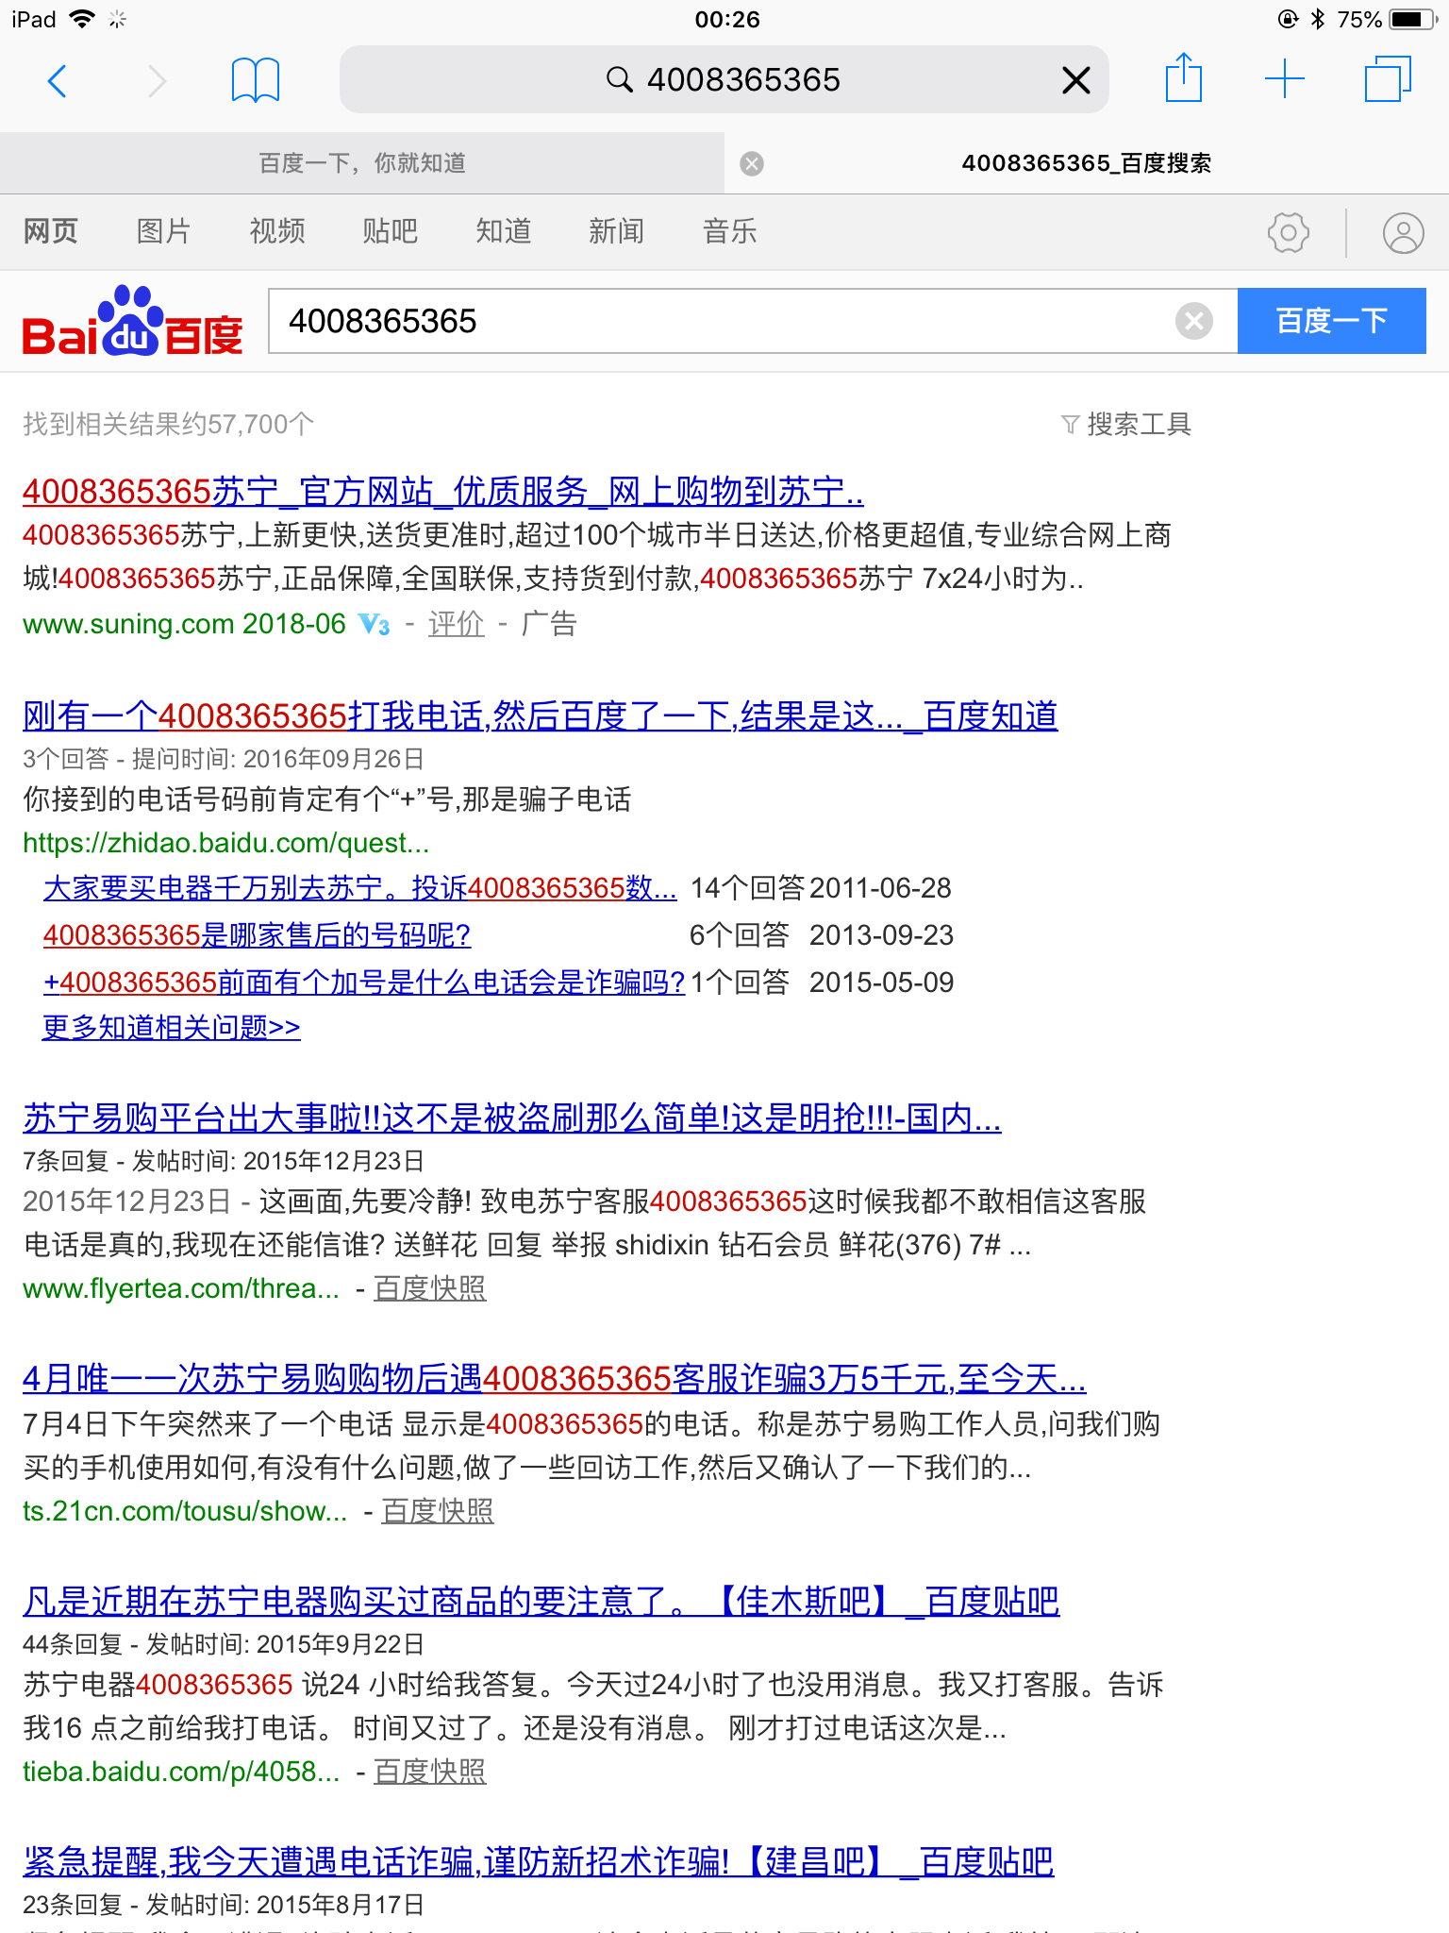Screen dimensions: 1449x1933
Task: Open 4月唯一一次苏宁易购购物后遇 result
Action: click(x=555, y=1379)
